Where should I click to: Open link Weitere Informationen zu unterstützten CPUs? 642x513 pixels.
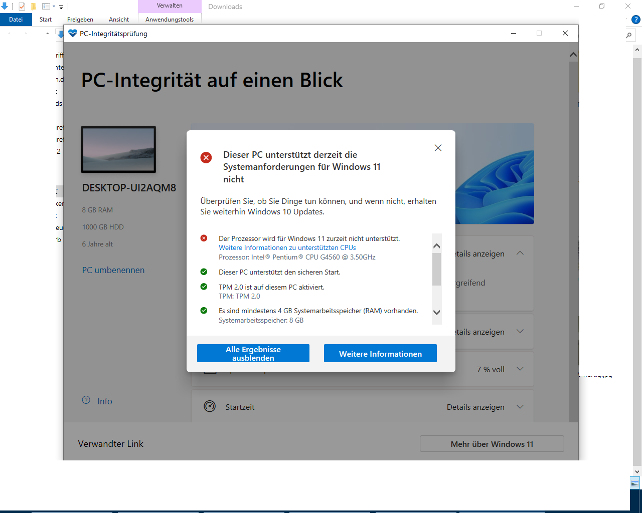(x=287, y=247)
